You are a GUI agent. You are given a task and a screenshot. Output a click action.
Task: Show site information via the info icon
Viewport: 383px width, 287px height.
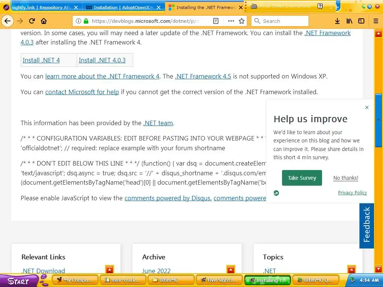click(79, 21)
